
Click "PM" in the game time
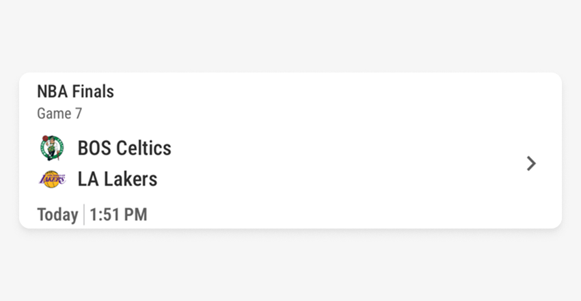pos(135,215)
